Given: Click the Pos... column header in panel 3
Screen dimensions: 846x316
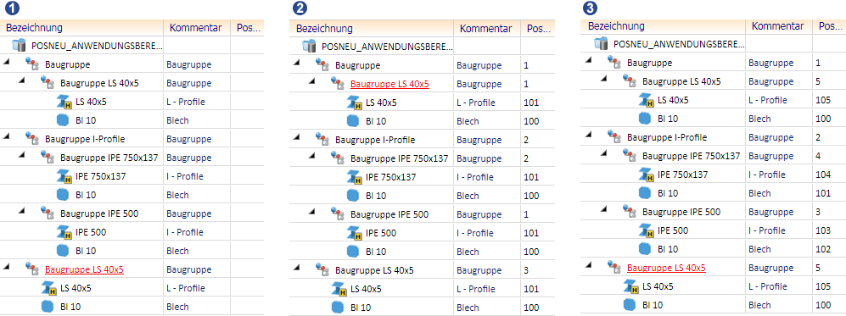Looking at the screenshot, I should [830, 26].
